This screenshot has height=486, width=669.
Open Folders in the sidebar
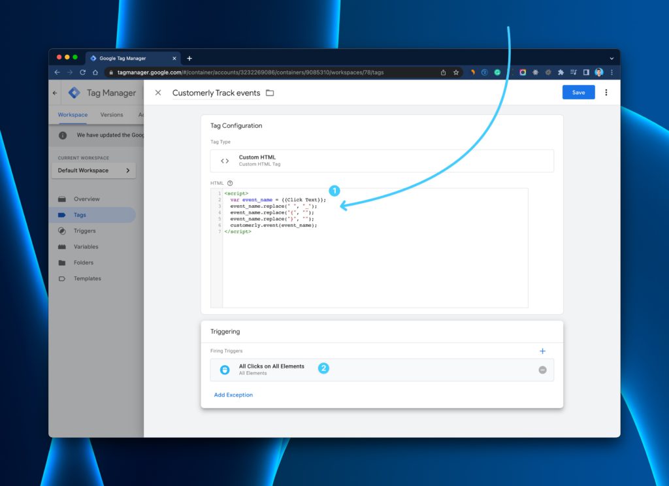coord(83,263)
